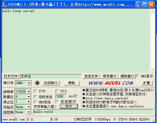The height and width of the screenshot is (123, 157).
Task: Click the 文件名 file name field
Action: coord(51,76)
